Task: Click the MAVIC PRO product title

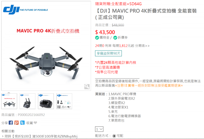Action: (146, 14)
